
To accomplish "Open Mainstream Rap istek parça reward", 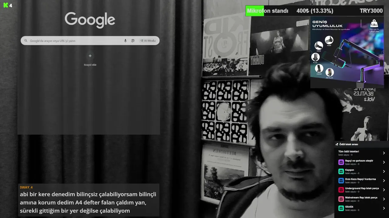I will 361,199.
